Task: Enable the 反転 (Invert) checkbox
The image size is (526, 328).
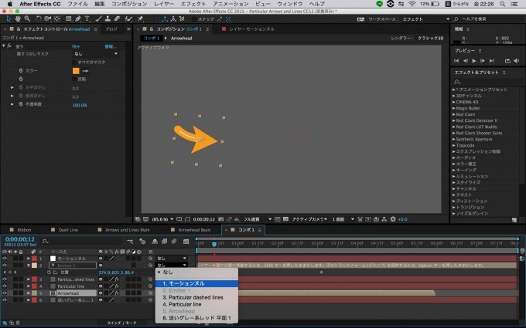Action: click(73, 79)
